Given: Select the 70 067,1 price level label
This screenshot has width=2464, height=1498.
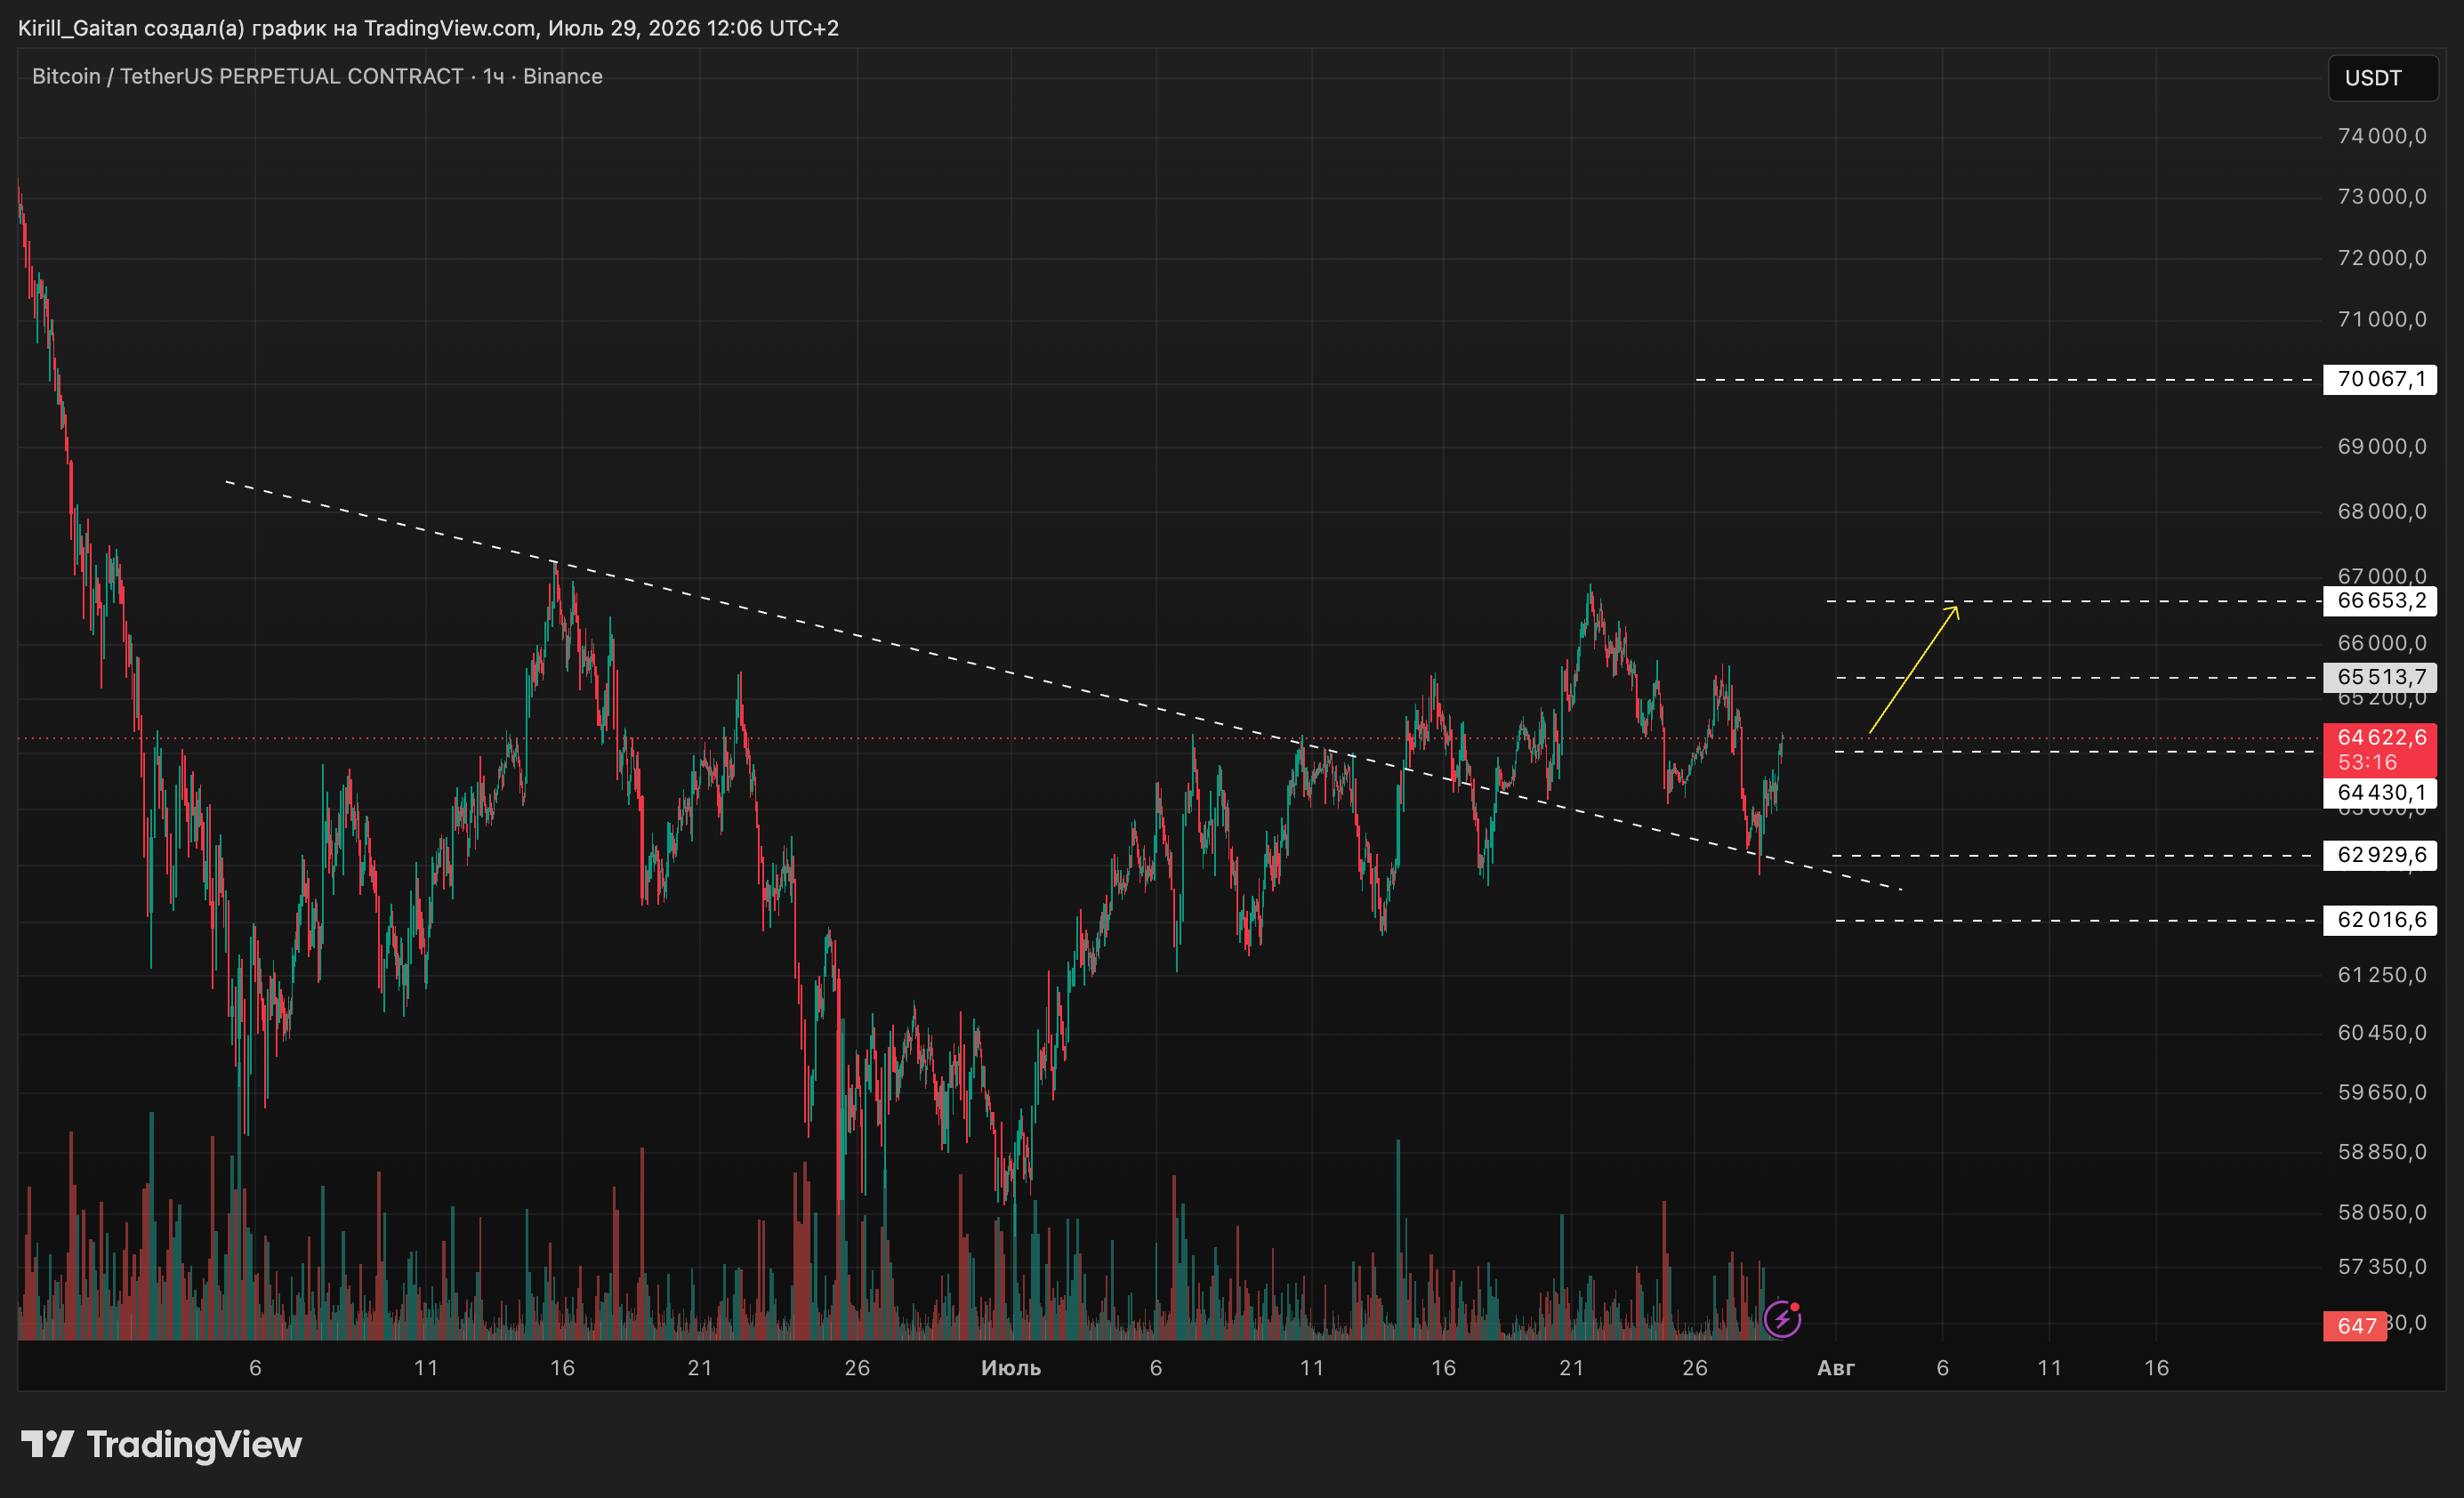Looking at the screenshot, I should tap(2379, 379).
